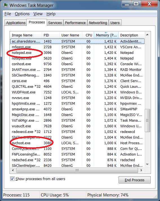Image resolution: width=160 pixels, height=201 pixels.
Task: Select the radsched.exe *32 process
Action: coord(77,160)
